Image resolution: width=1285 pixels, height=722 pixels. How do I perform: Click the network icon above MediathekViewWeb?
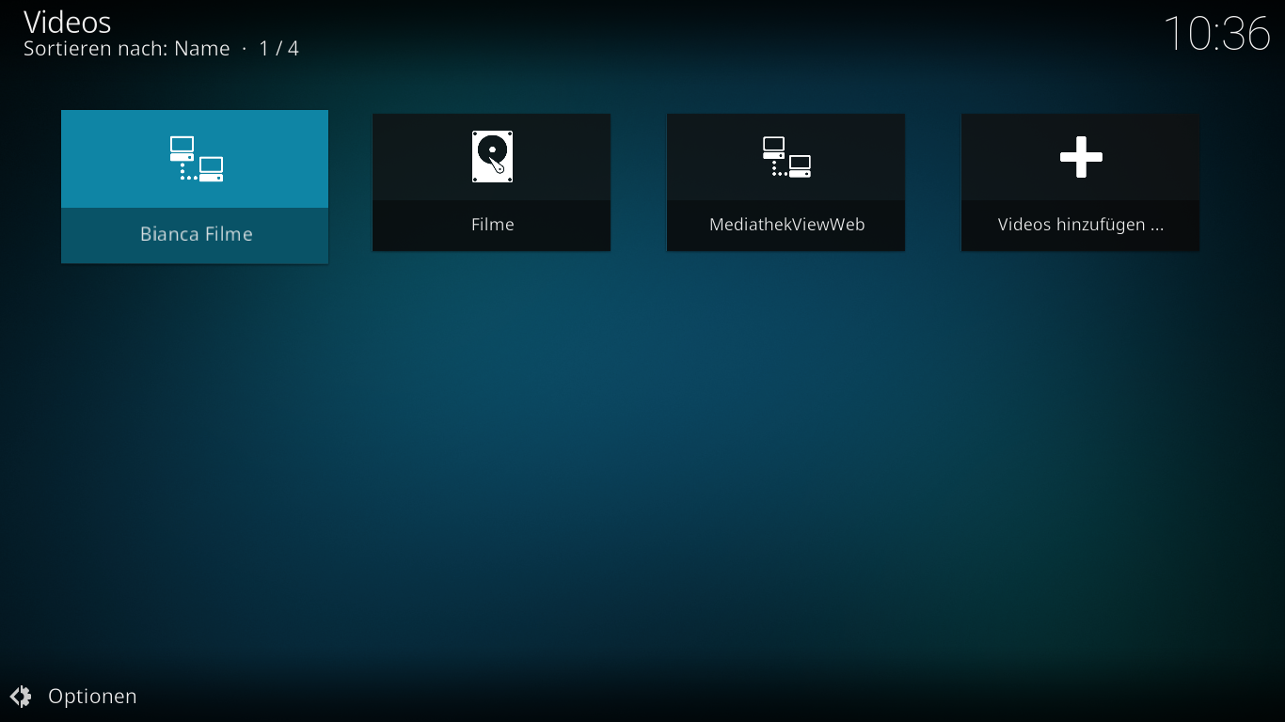pyautogui.click(x=786, y=157)
